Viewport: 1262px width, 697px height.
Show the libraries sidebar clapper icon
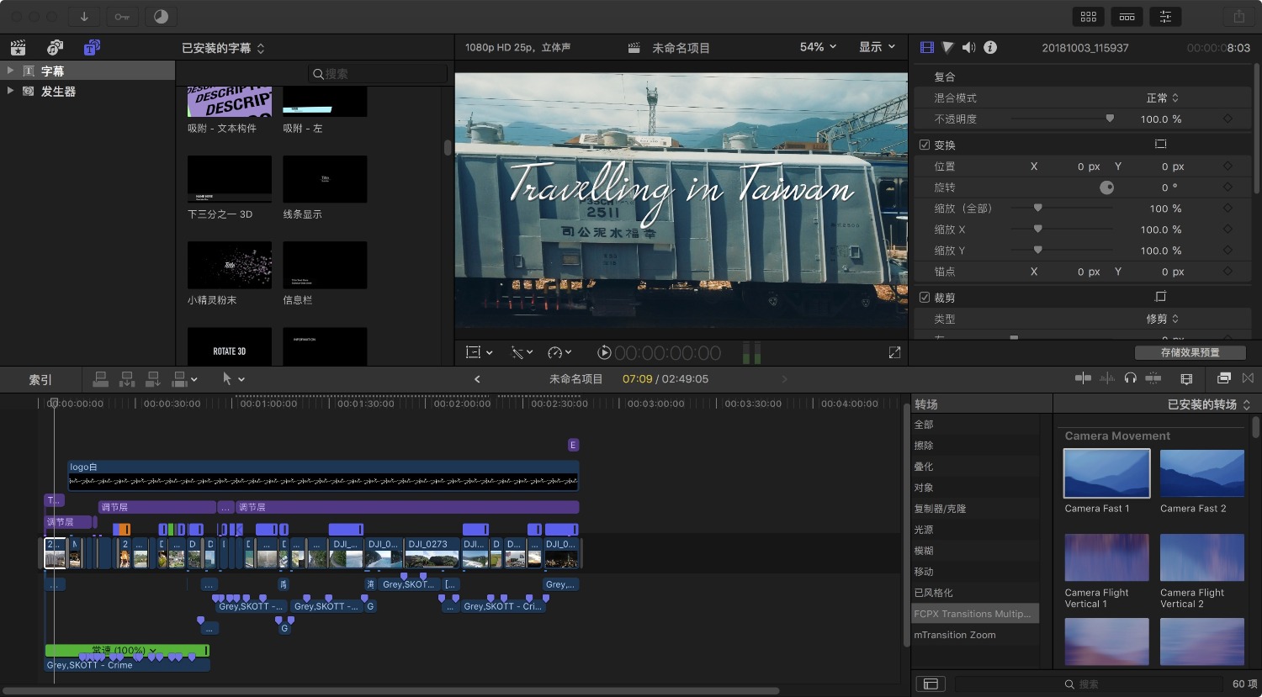19,48
